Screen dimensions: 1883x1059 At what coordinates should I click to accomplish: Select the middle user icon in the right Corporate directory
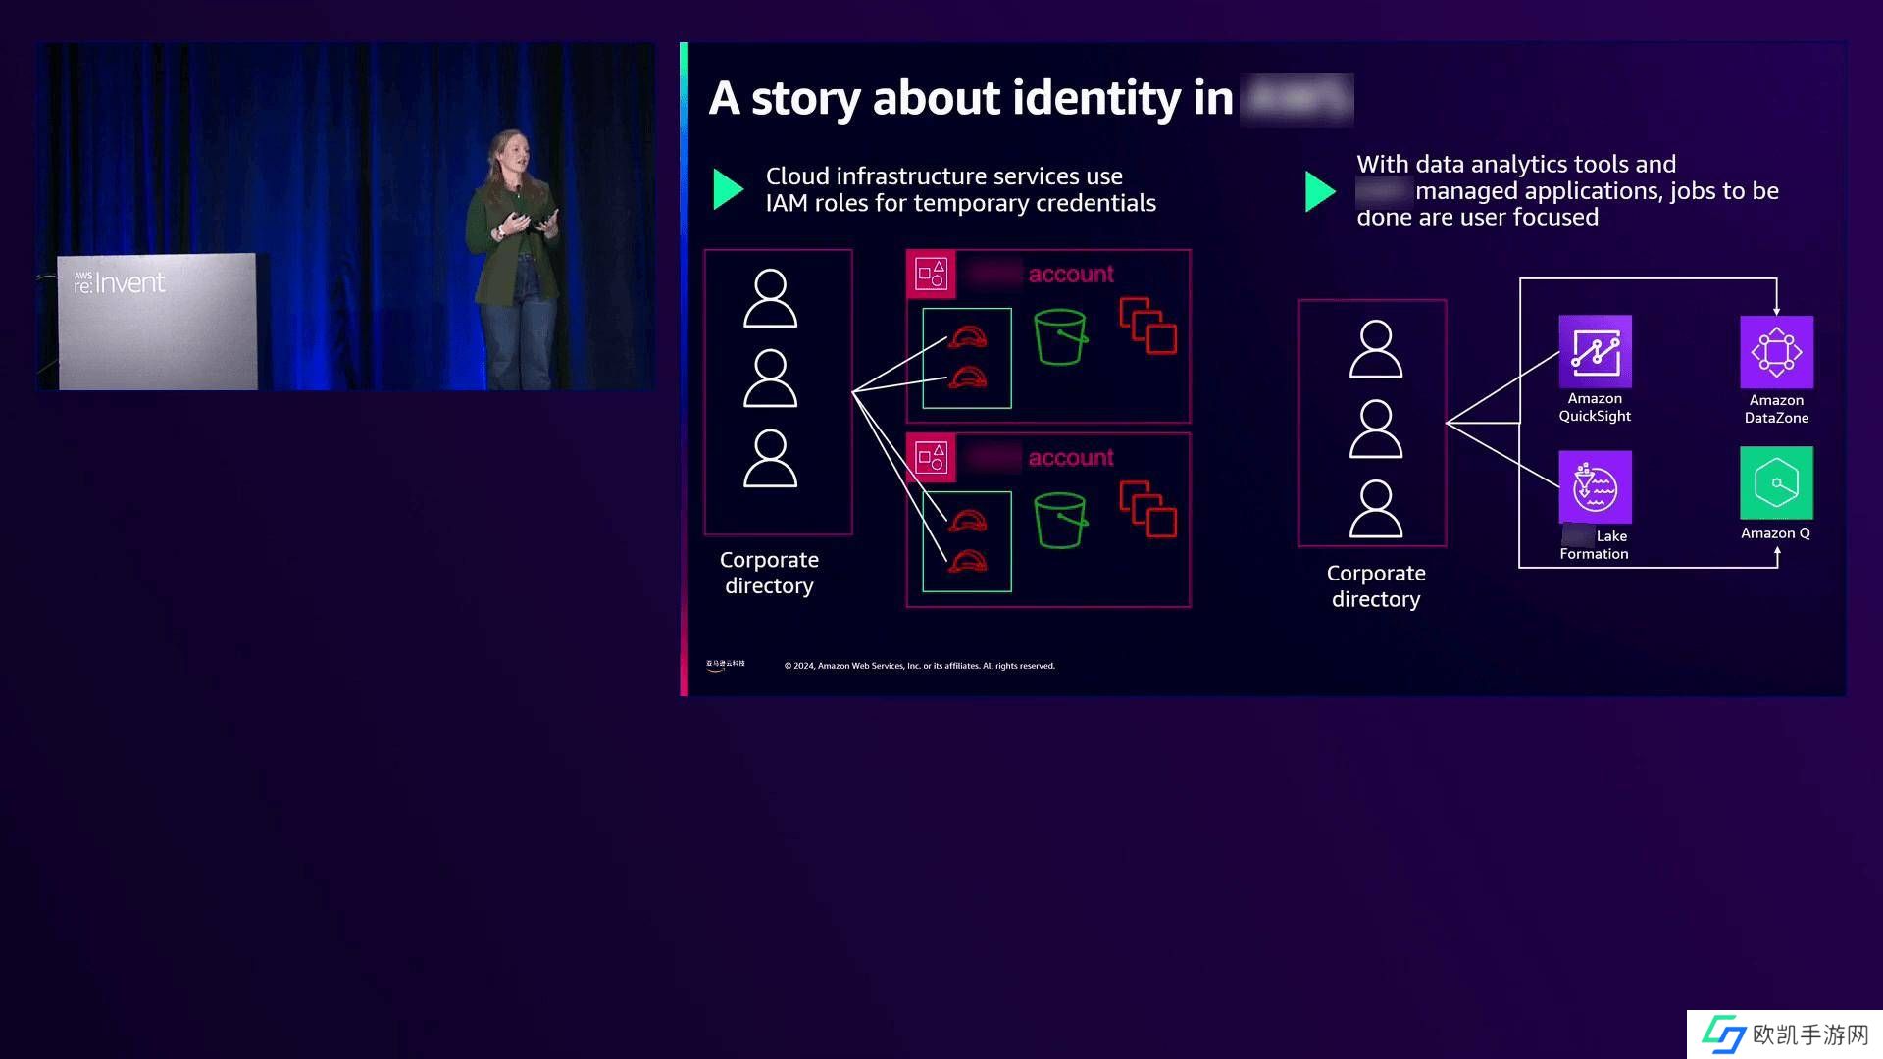pos(1376,429)
